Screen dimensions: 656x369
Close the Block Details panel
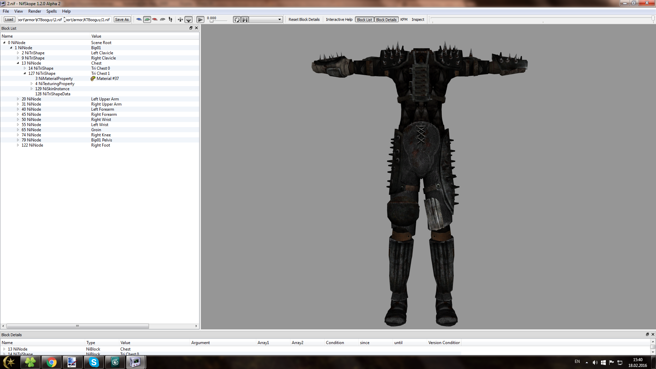click(x=653, y=334)
